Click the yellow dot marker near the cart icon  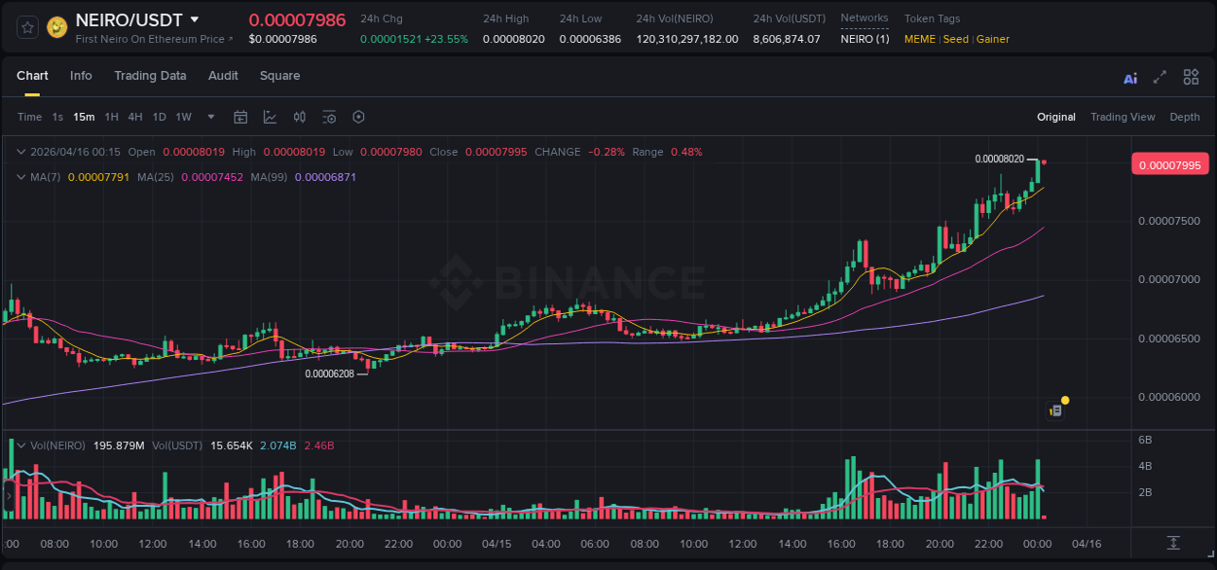[x=1065, y=400]
